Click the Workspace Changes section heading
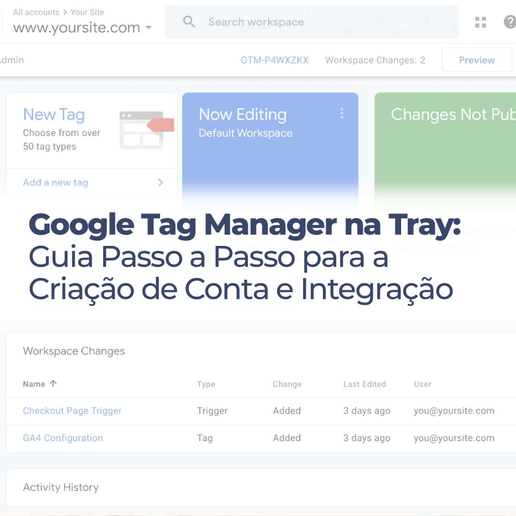Viewport: 516px width, 516px height. (x=74, y=351)
